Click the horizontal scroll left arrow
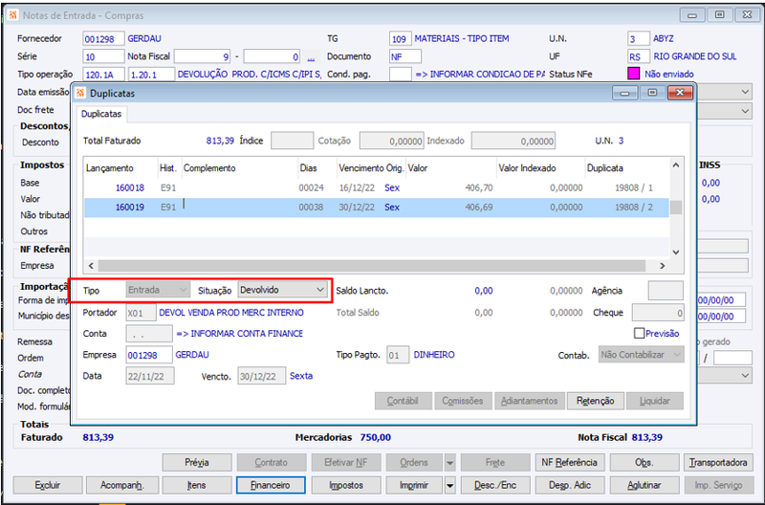This screenshot has height=505, width=765. 91,266
